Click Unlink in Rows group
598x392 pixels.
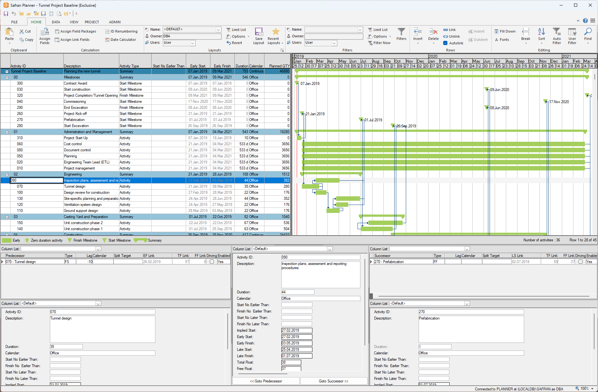pyautogui.click(x=452, y=36)
